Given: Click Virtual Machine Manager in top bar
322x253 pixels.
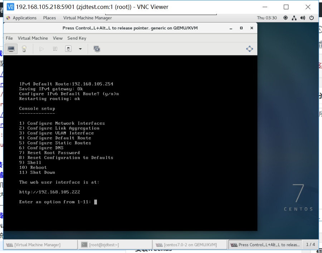Looking at the screenshot, I should [x=88, y=18].
